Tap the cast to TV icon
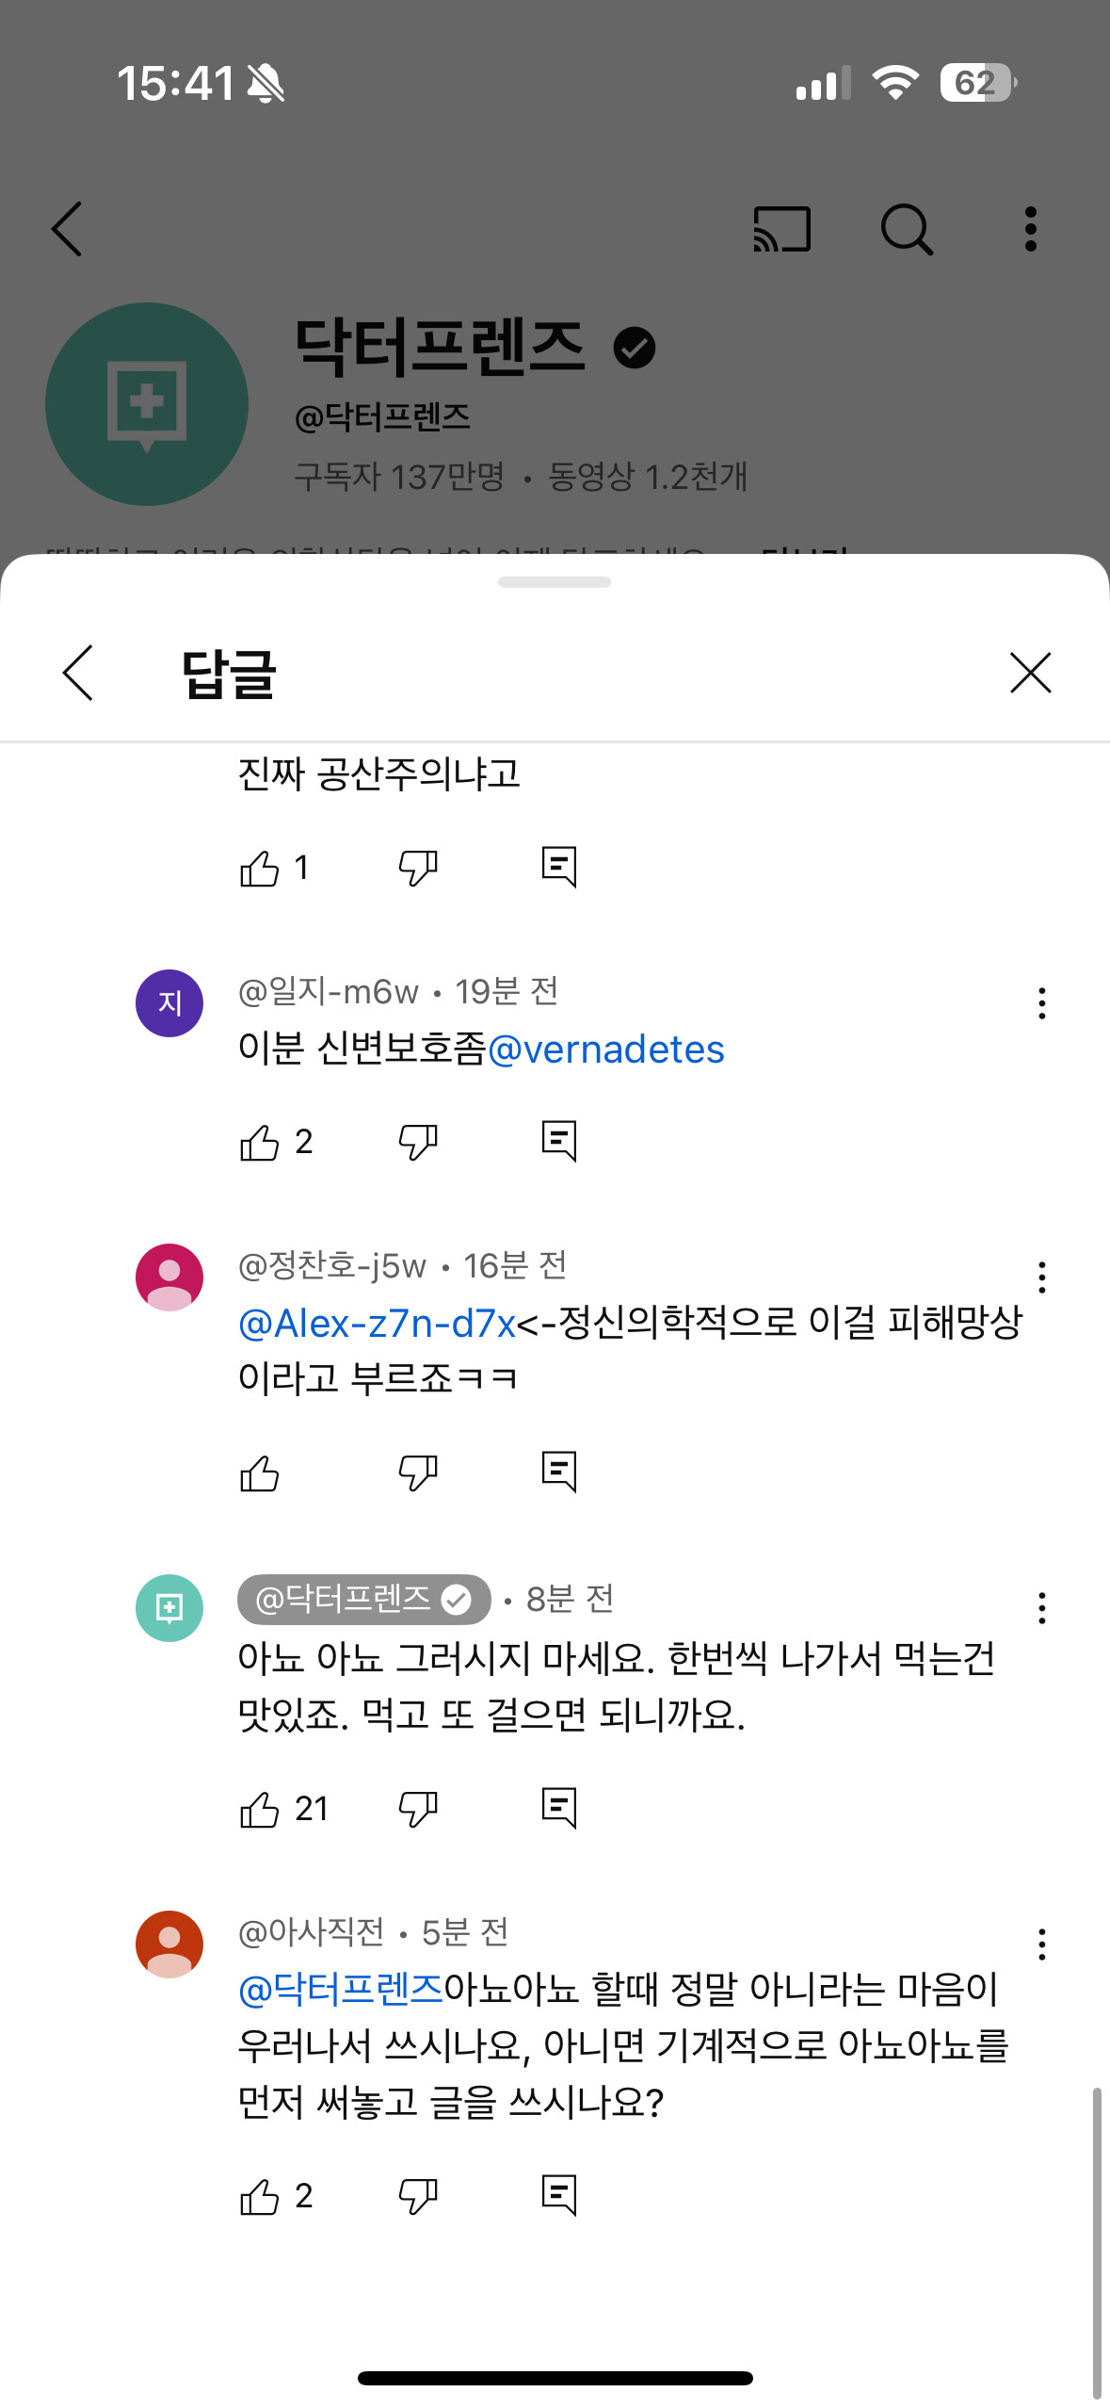Viewport: 1110px width, 2408px height. pos(781,229)
